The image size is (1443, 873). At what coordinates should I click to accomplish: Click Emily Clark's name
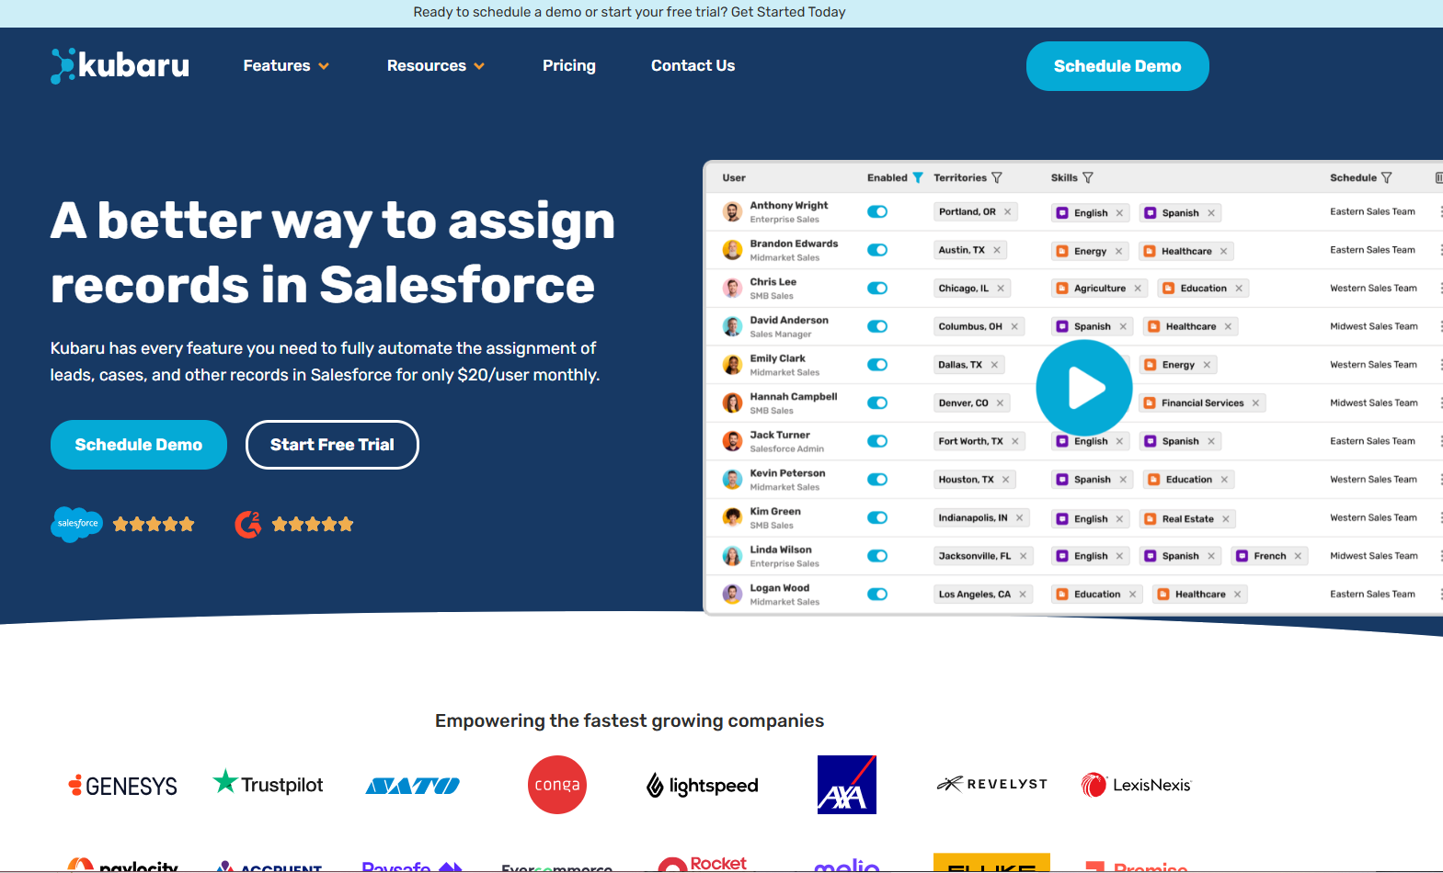click(777, 358)
